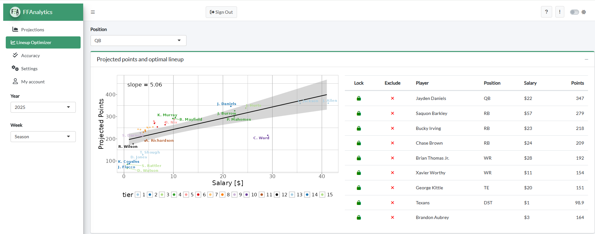Open the question mark help icon
This screenshot has height=234, width=595.
(x=546, y=12)
